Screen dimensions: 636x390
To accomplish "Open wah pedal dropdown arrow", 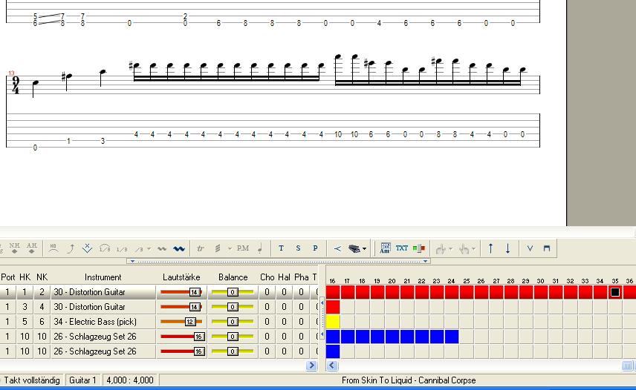I will tap(364, 248).
